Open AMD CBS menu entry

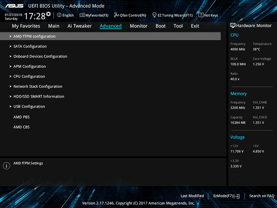click(x=21, y=127)
